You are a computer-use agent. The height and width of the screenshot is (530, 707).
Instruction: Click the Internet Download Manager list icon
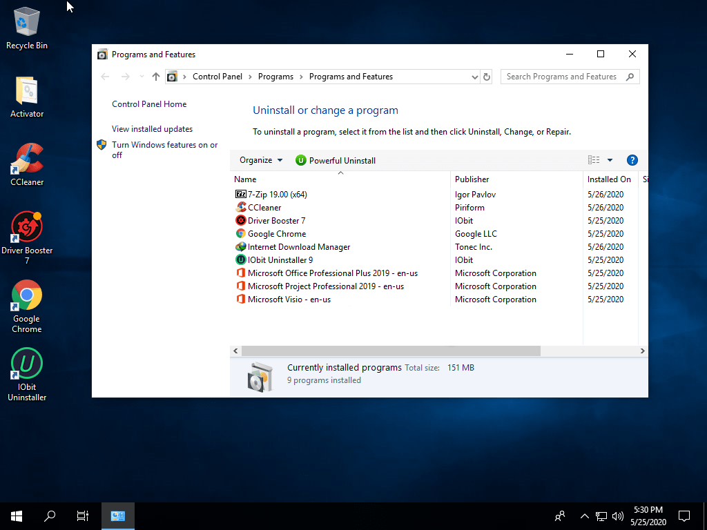point(241,246)
